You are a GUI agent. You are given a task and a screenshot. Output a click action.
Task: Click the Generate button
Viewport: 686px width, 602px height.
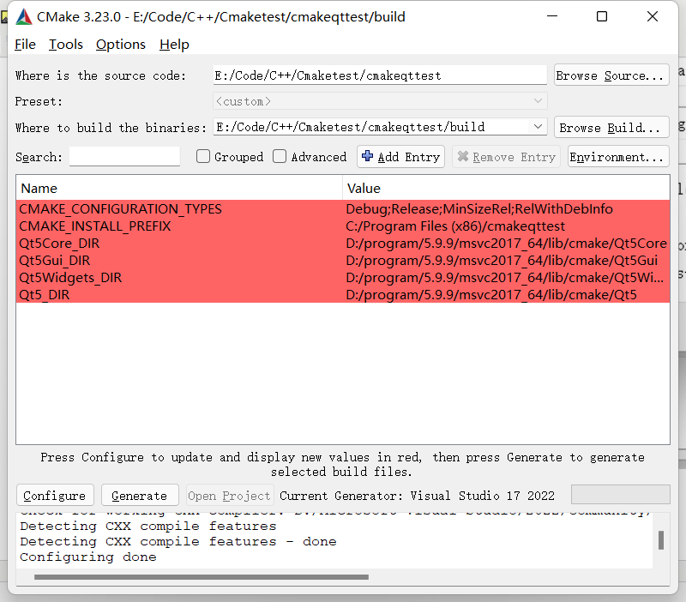(x=140, y=496)
